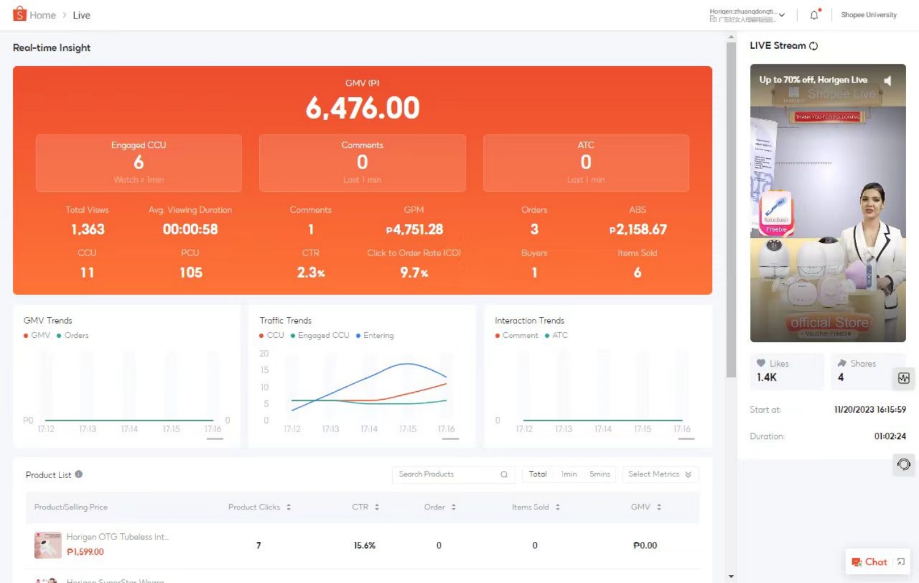Toggle CCU legend in Traffic Trends

pyautogui.click(x=271, y=335)
